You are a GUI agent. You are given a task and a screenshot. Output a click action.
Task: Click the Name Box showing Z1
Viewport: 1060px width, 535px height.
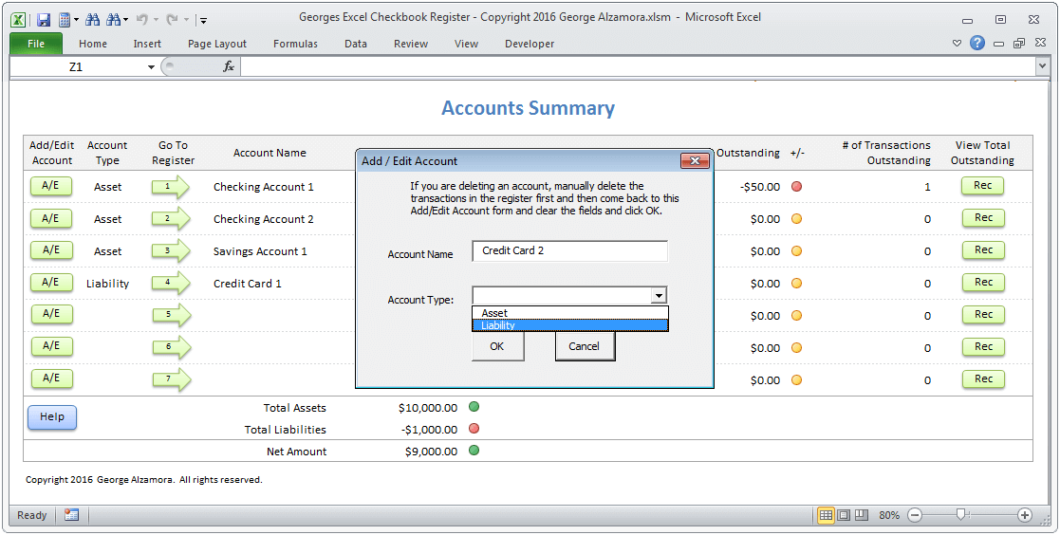tap(76, 66)
